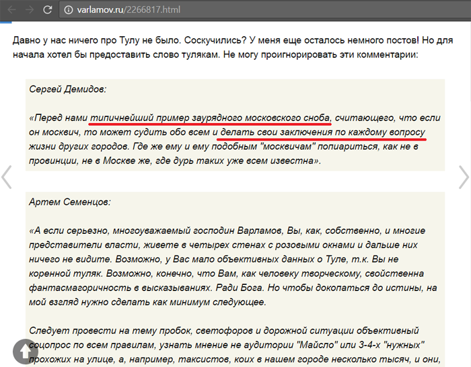471x367 pixels.
Task: Click the commenter name Сергей Демидов
Action: pyautogui.click(x=67, y=89)
